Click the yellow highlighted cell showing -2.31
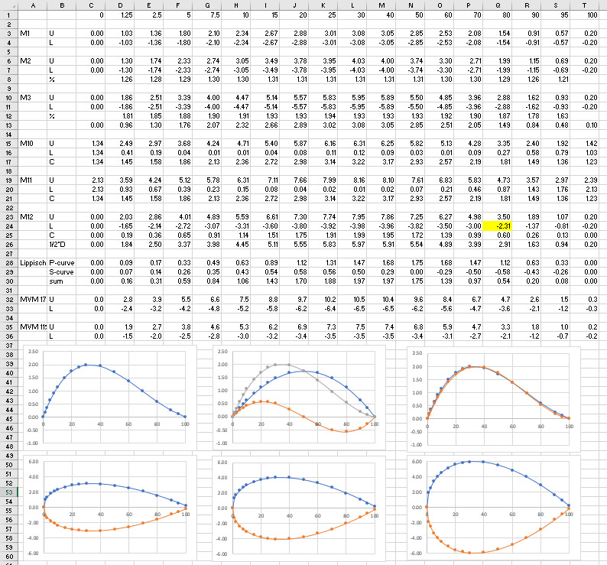607x565 pixels. coord(502,226)
